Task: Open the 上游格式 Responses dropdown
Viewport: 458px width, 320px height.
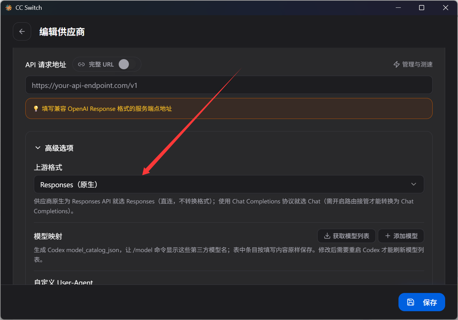Action: point(229,184)
